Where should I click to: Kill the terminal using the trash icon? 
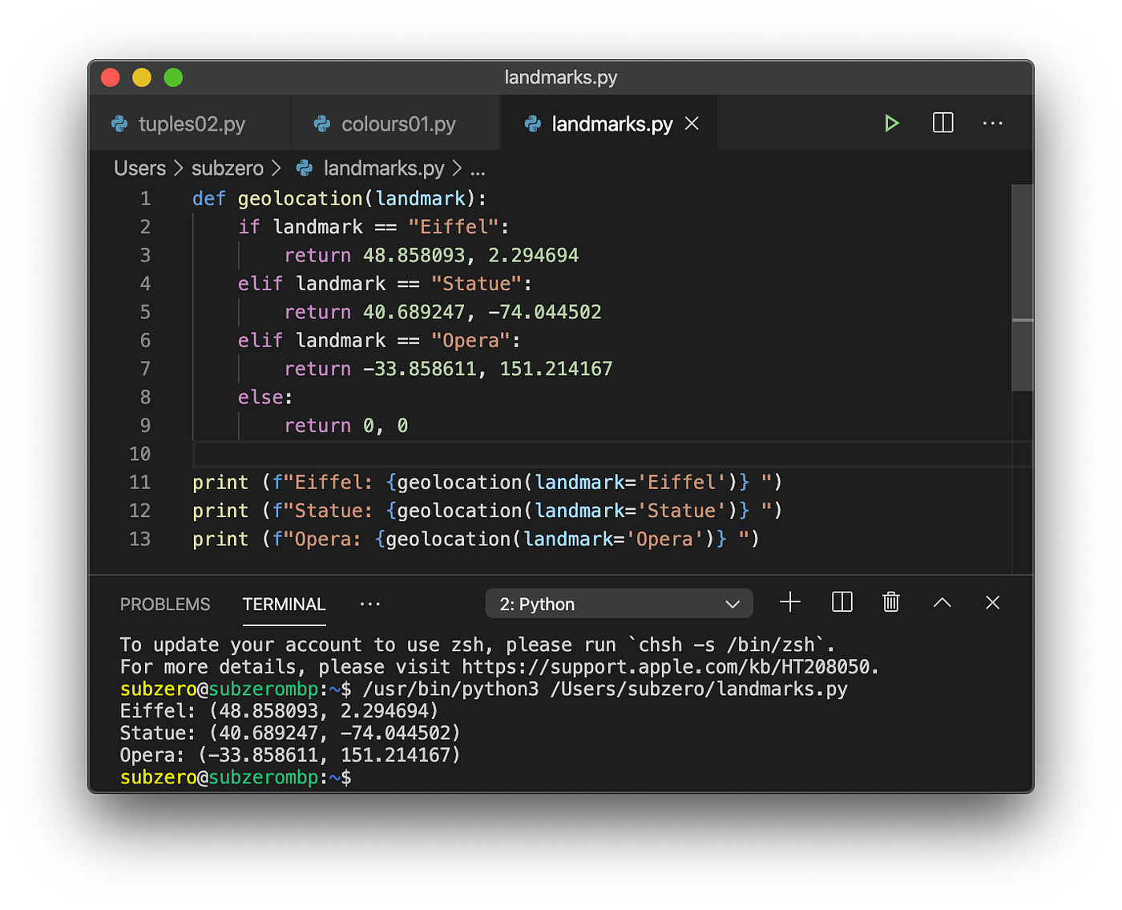(x=891, y=602)
